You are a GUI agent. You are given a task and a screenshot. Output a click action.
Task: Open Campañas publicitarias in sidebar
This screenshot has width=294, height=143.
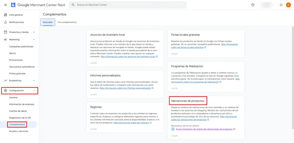pyautogui.click(x=21, y=46)
